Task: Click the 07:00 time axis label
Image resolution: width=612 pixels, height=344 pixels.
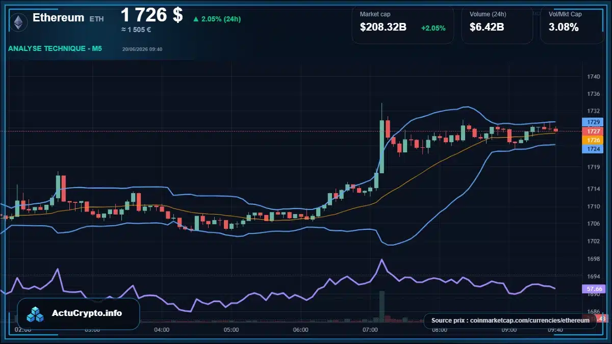Action: pos(370,330)
